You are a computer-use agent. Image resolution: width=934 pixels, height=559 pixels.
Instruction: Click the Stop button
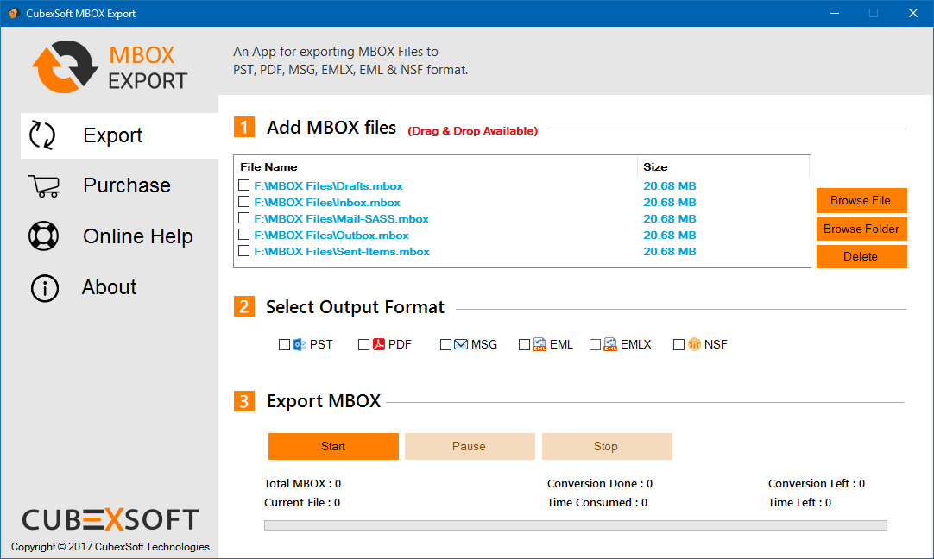(x=606, y=447)
